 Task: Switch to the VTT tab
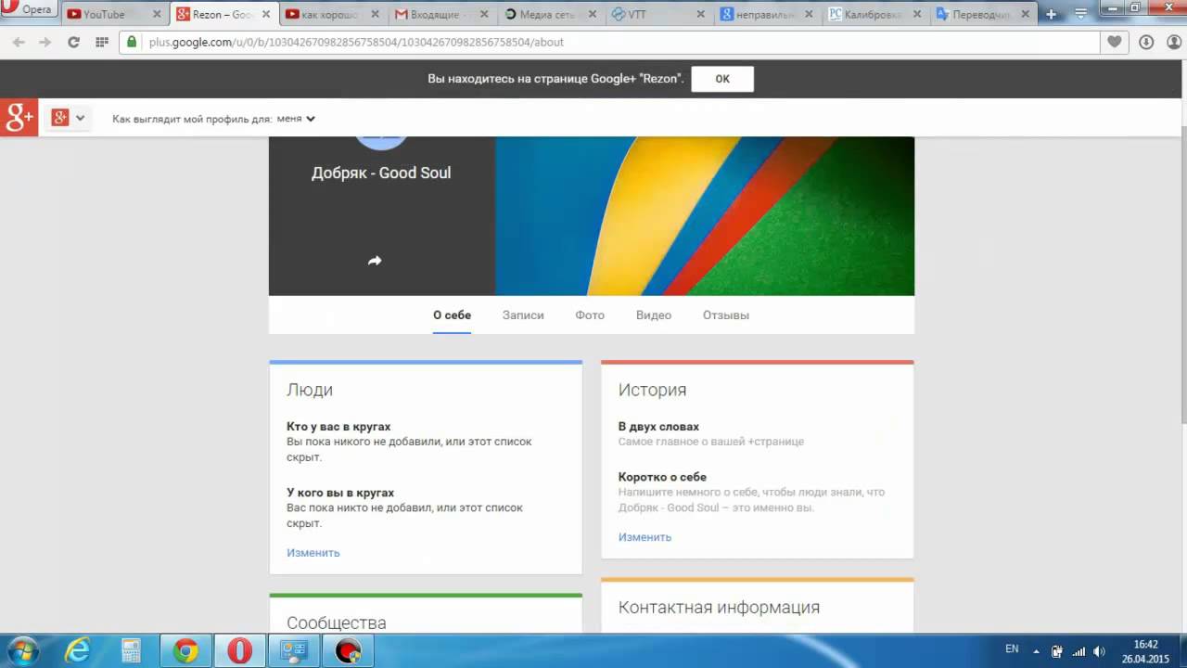pos(658,14)
